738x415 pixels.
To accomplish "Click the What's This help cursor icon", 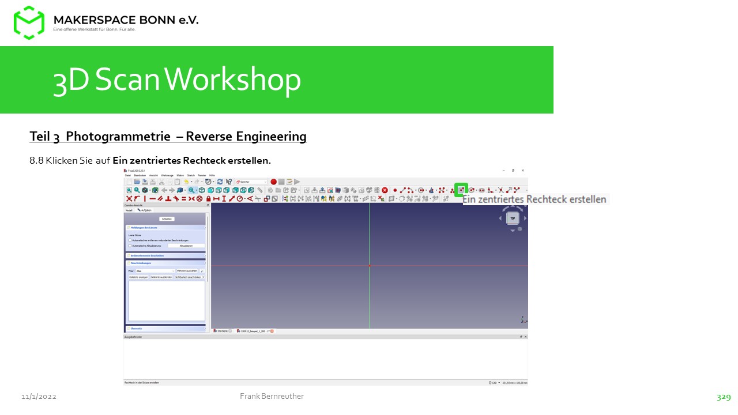I will [229, 182].
